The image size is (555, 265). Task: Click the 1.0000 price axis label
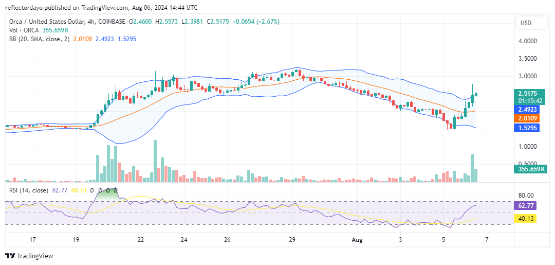(x=529, y=146)
